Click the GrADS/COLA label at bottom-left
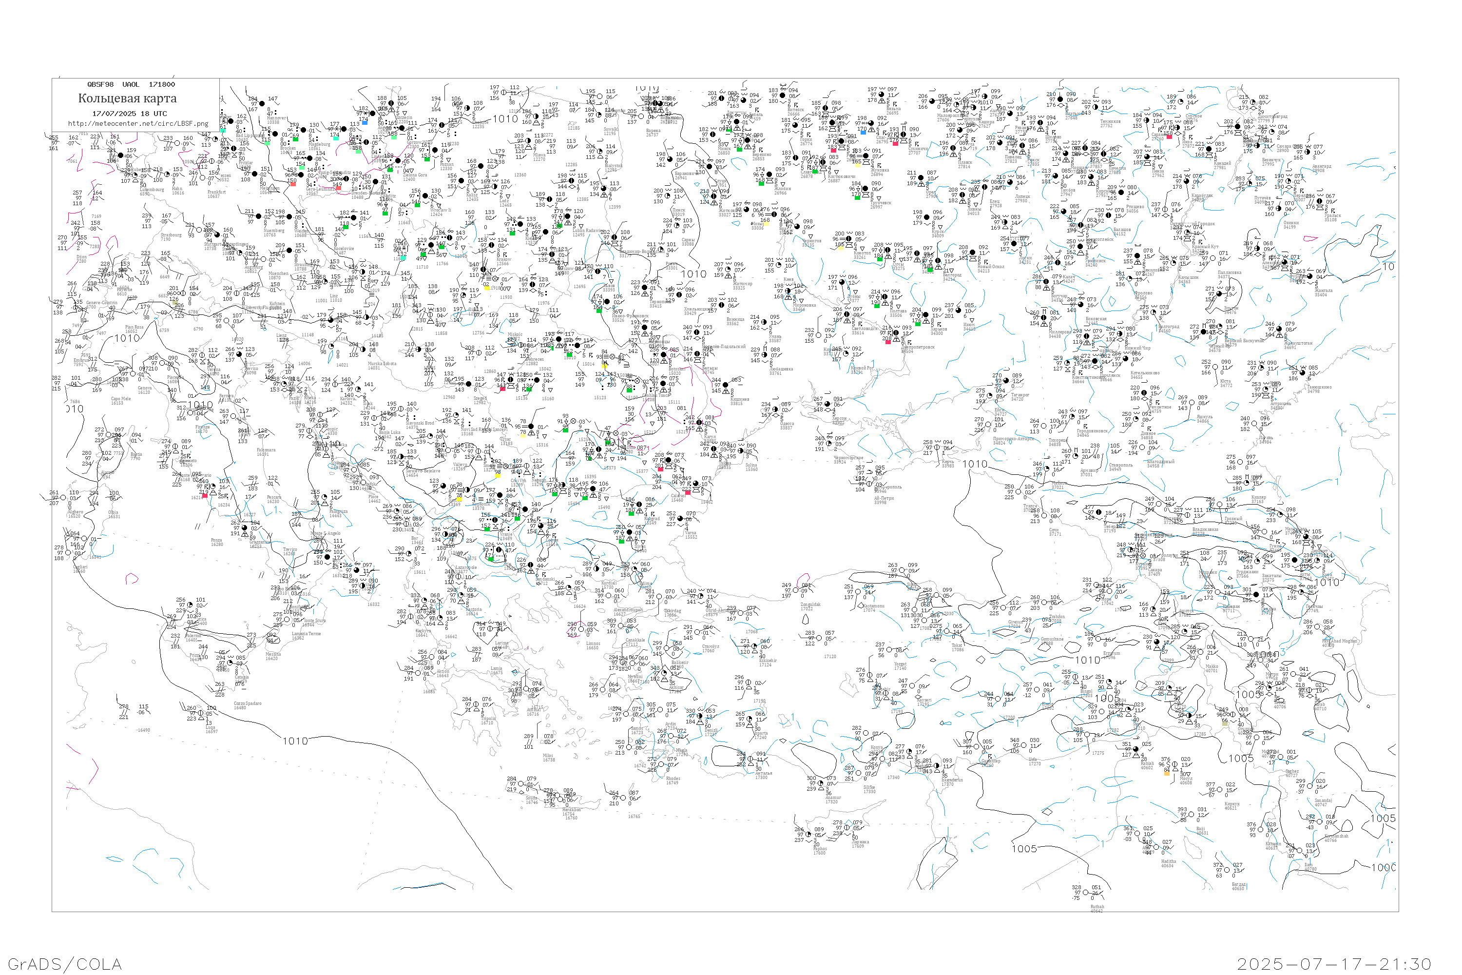The image size is (1462, 975). [x=65, y=964]
